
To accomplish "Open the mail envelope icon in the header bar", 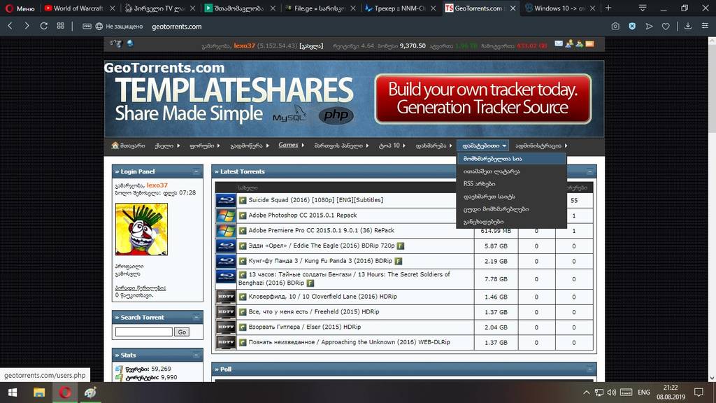I will click(x=559, y=44).
